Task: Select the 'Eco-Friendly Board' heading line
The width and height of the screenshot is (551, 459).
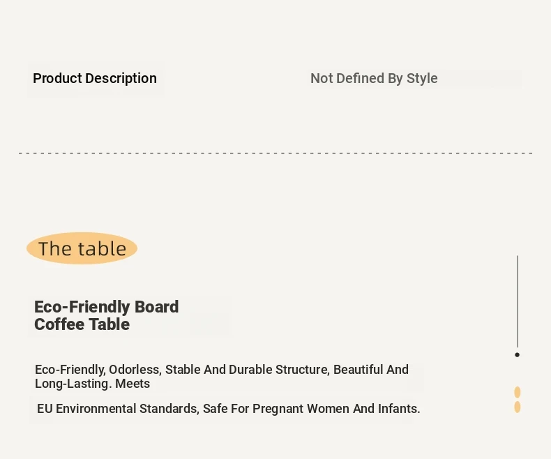Action: [x=107, y=307]
